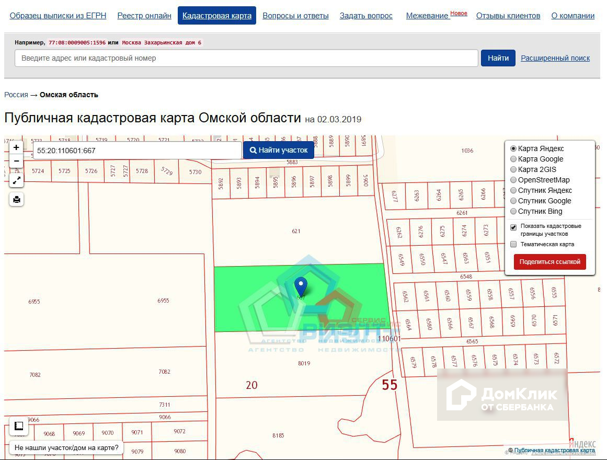Screen dimensions: 607x460
Task: Click parcel 5883 label
Action: point(292,162)
